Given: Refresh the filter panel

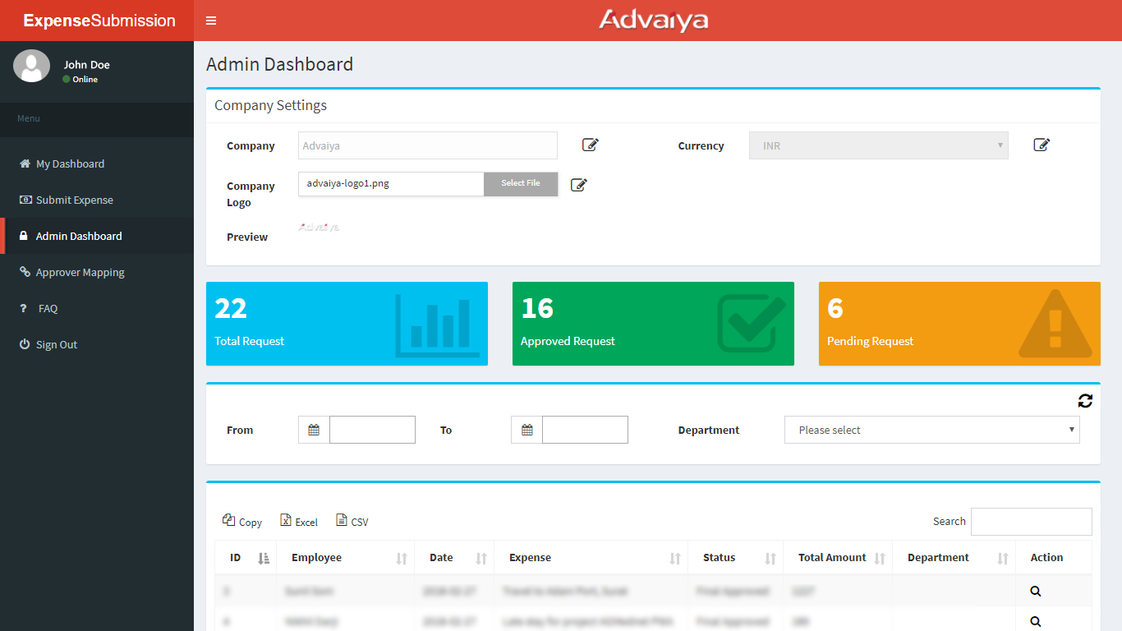Looking at the screenshot, I should [x=1085, y=400].
